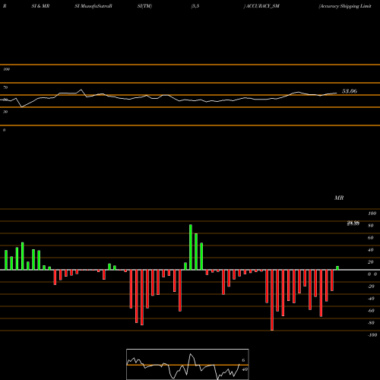Viewport: 380px width, 380px height.
Task: Click the 0 label on the RSI axis
Action: click(x=4, y=130)
